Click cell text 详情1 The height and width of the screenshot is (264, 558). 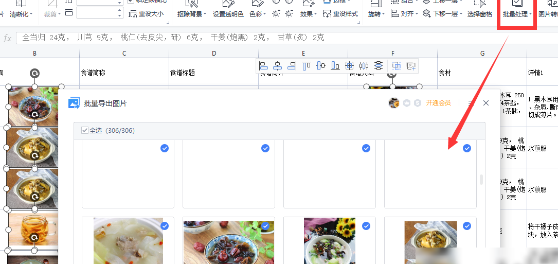pyautogui.click(x=535, y=73)
